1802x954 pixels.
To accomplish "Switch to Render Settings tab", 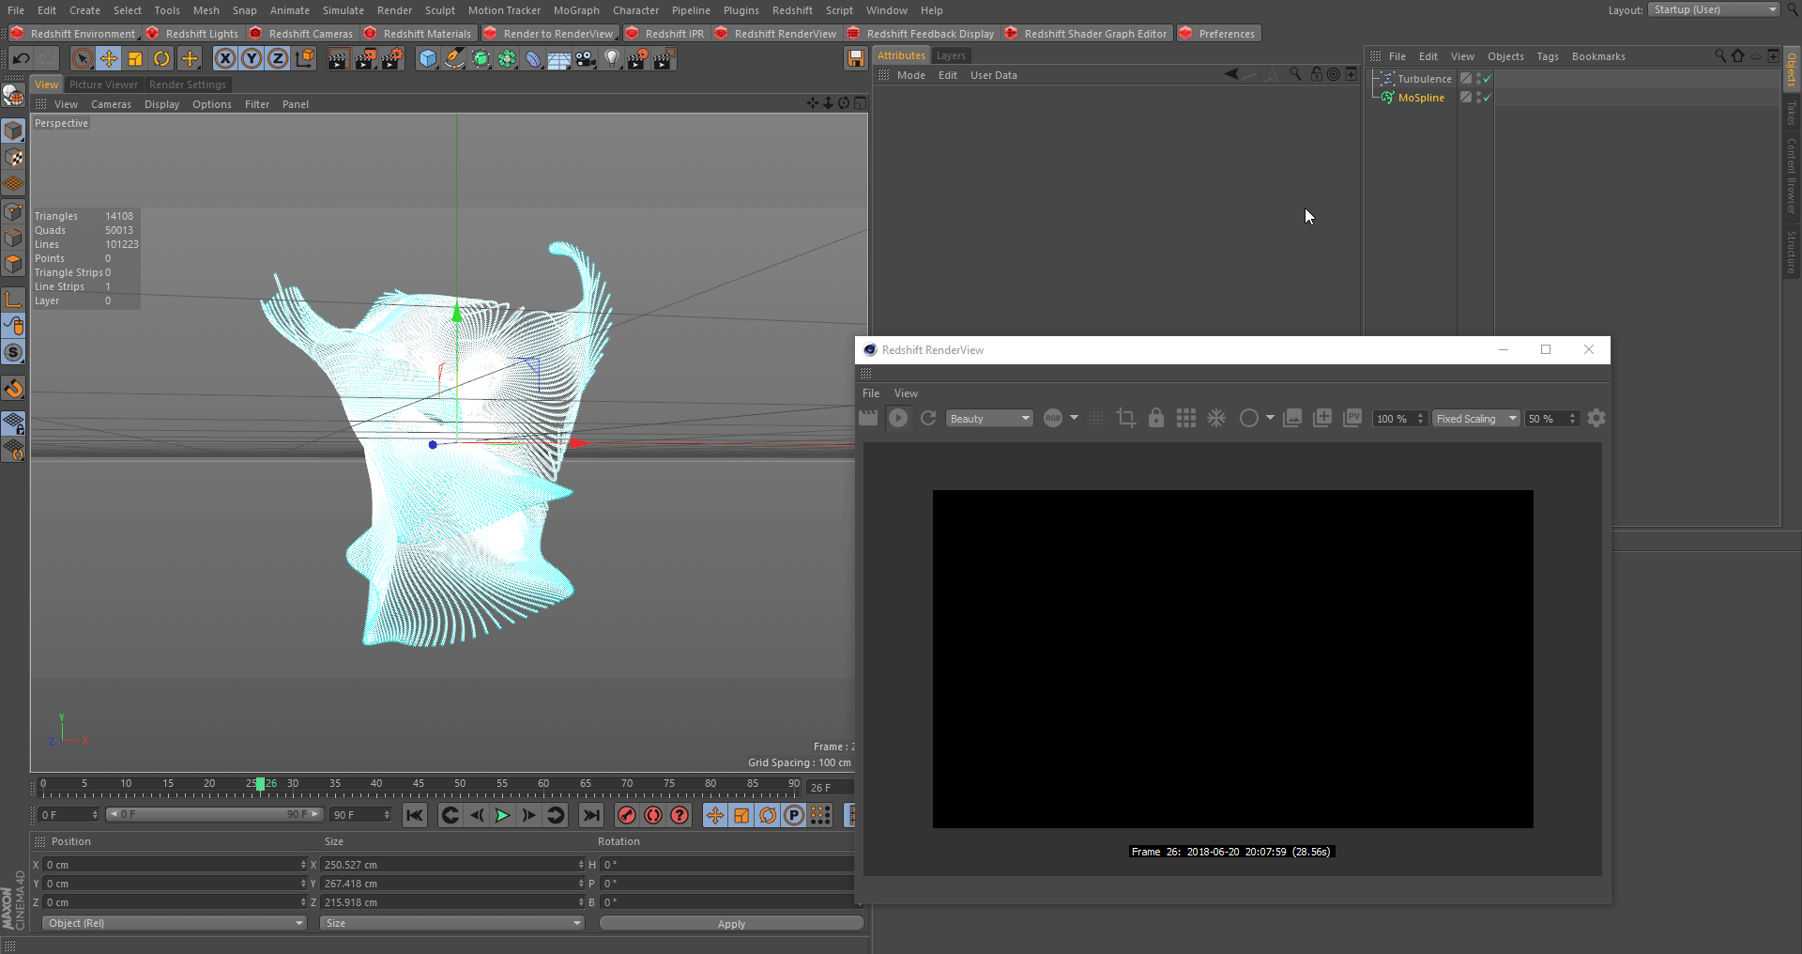I will (x=188, y=85).
